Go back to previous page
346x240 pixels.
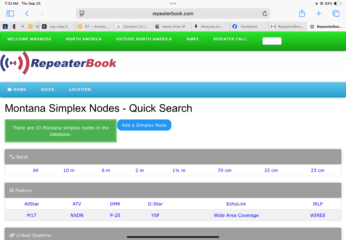[x=27, y=14]
